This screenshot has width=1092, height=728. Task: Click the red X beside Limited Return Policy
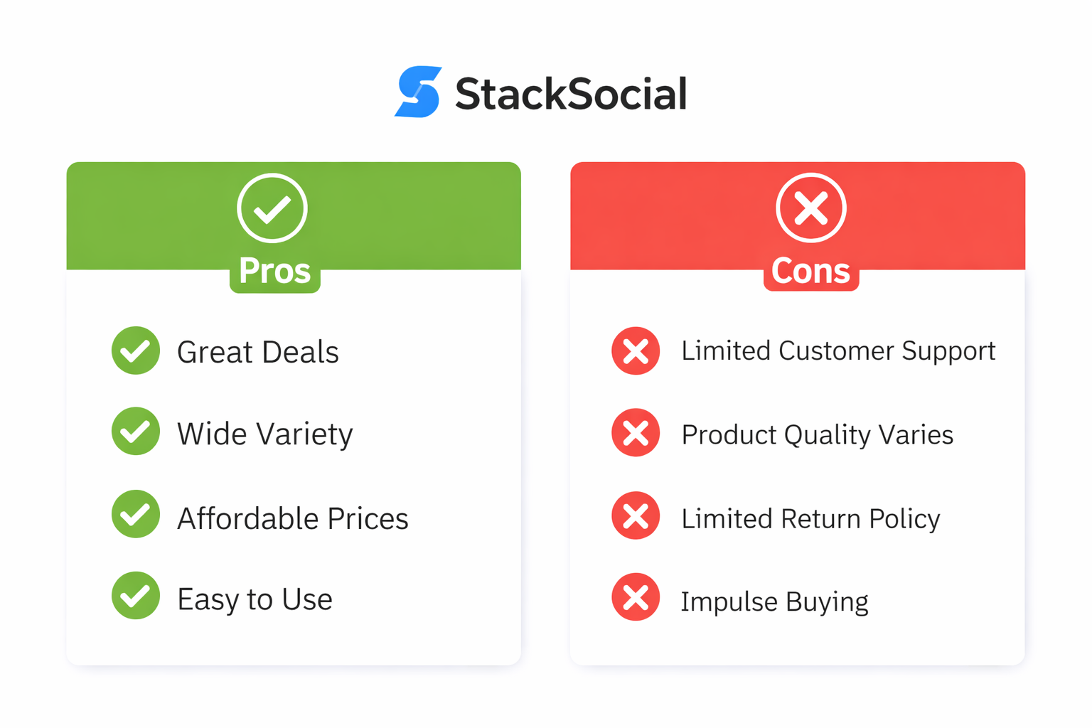(x=636, y=515)
